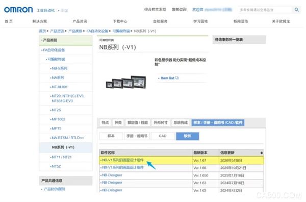The height and width of the screenshot is (202, 306).
Task: Open NT5Z in the sidebar
Action: click(x=57, y=166)
